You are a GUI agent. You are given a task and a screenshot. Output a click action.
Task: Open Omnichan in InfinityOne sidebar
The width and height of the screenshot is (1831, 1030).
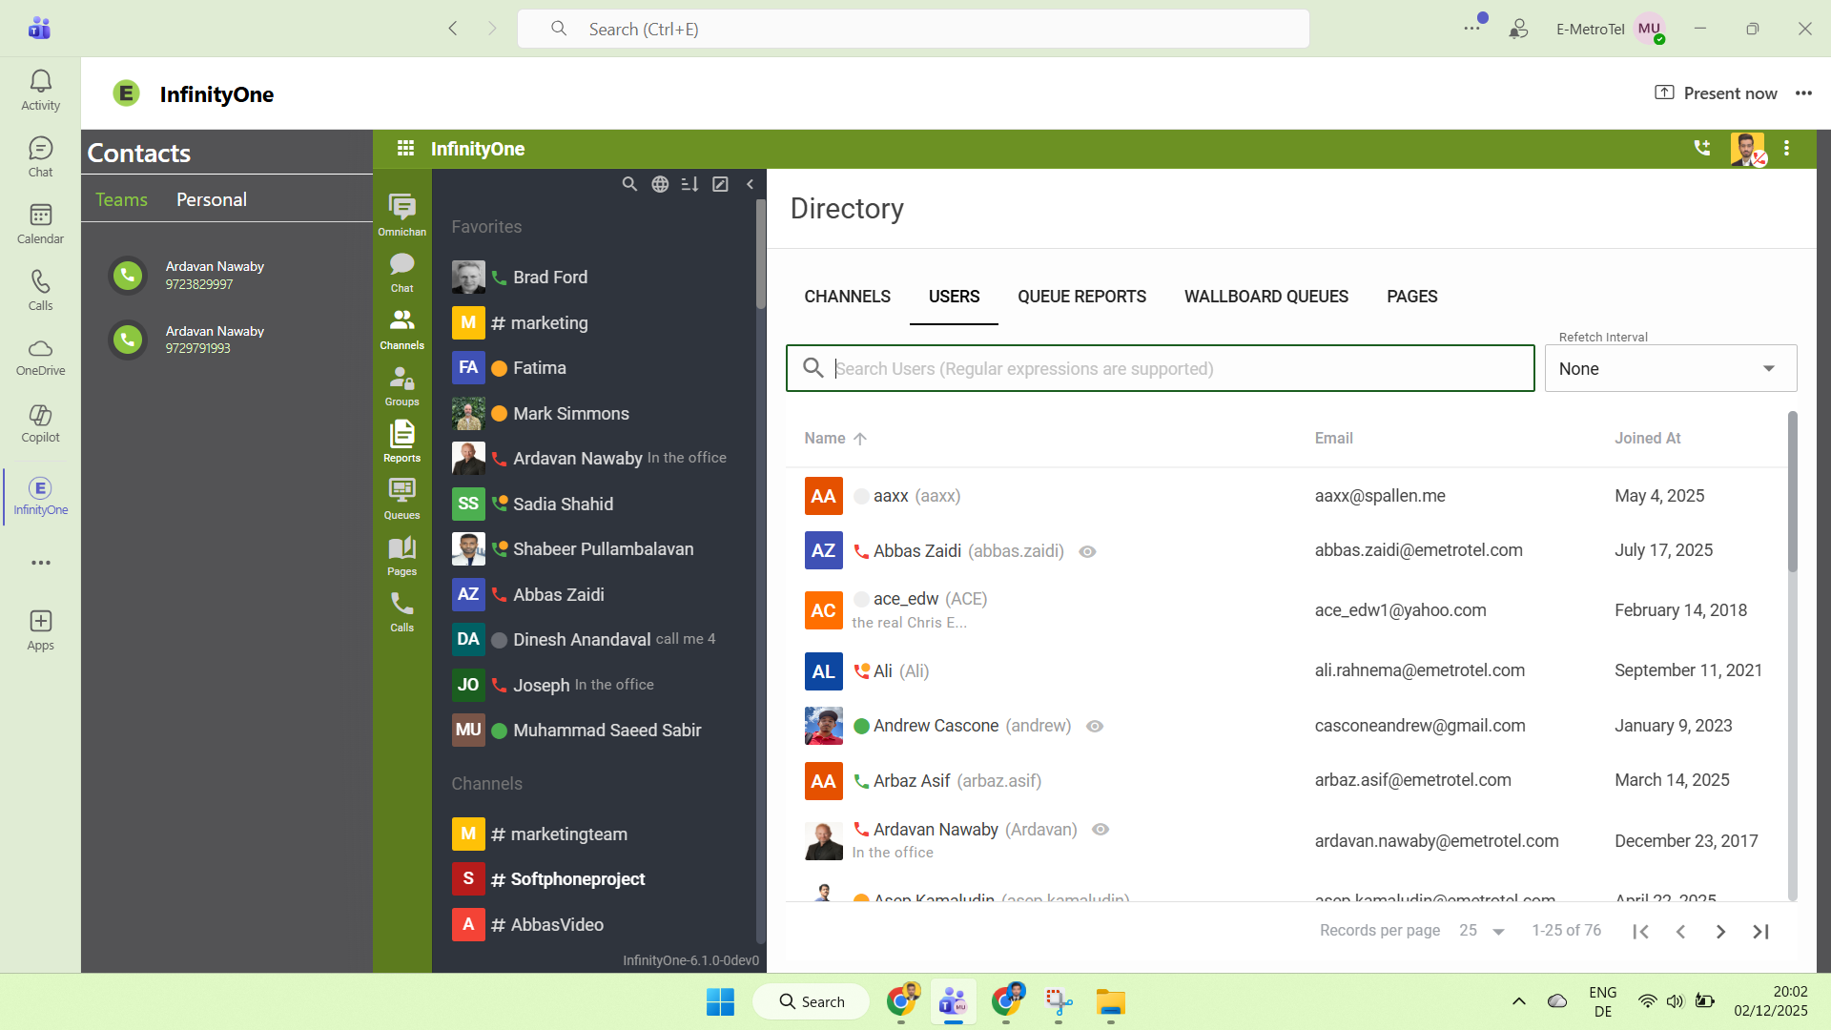[x=401, y=216]
